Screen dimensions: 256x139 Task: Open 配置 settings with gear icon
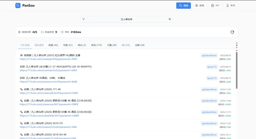(x=199, y=5)
